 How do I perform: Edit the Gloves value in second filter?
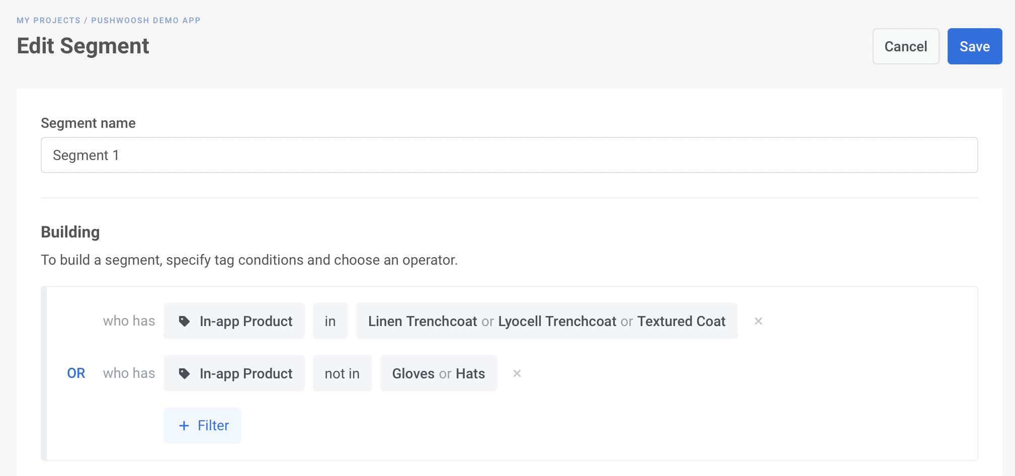[413, 373]
